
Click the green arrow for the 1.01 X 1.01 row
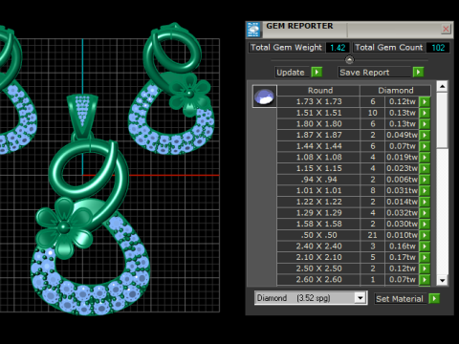pyautogui.click(x=425, y=190)
